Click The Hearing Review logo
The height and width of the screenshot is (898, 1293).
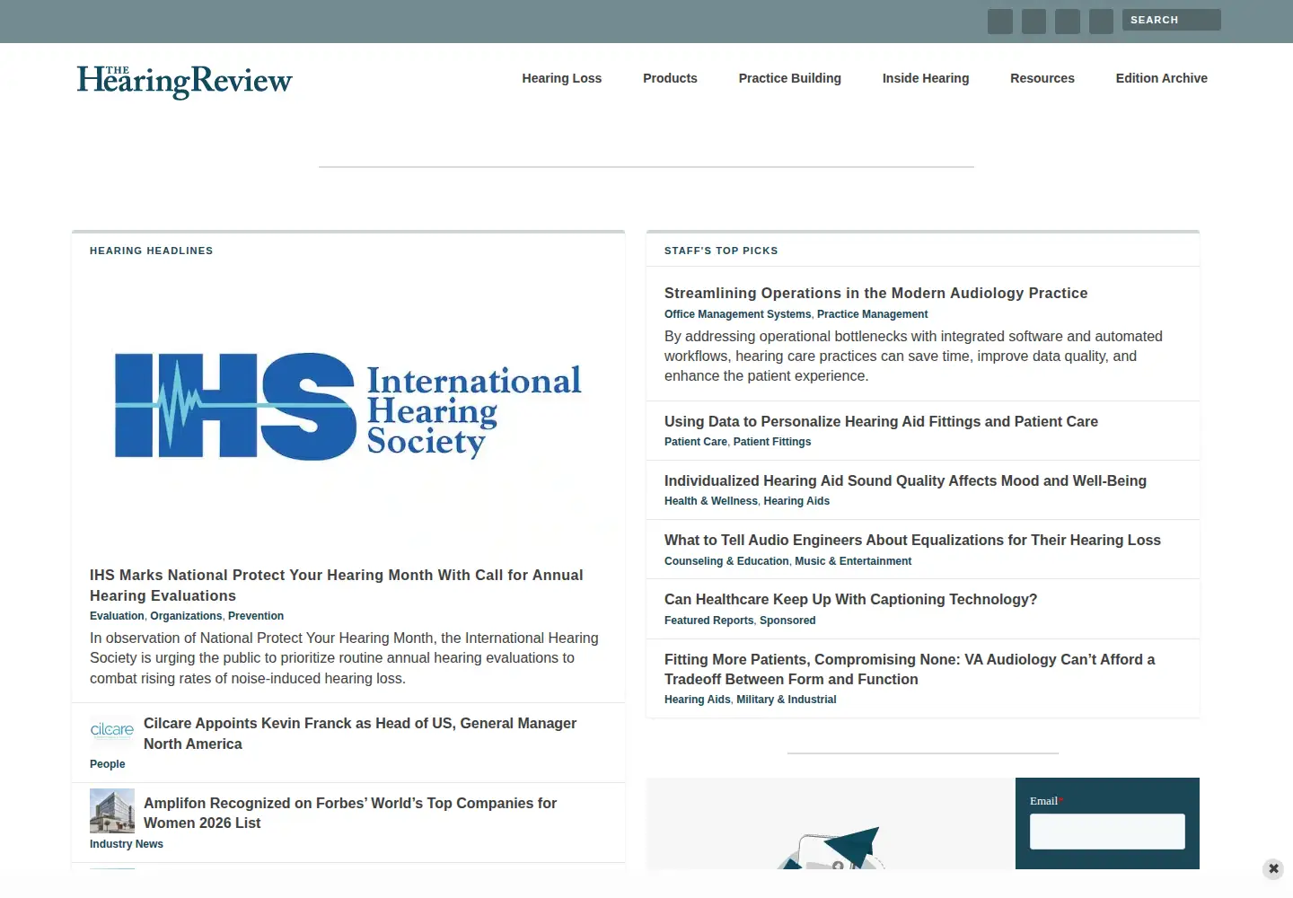point(184,81)
